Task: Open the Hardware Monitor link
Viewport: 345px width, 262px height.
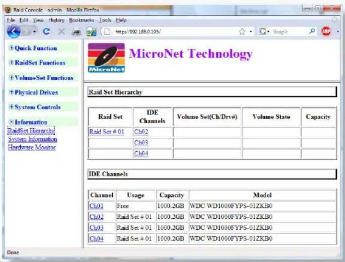Action: click(32, 147)
